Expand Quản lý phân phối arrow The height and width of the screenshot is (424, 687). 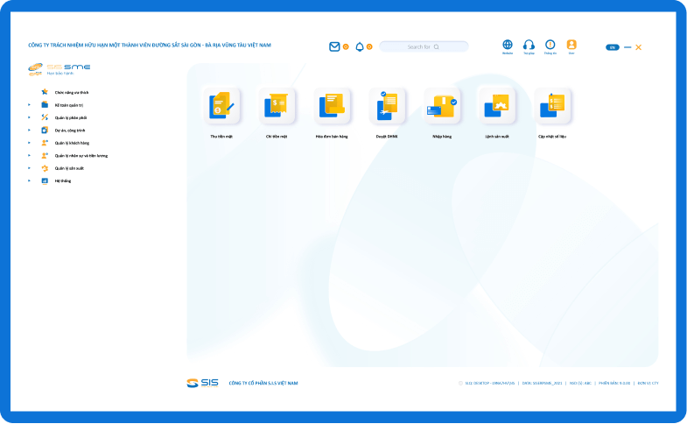(29, 117)
